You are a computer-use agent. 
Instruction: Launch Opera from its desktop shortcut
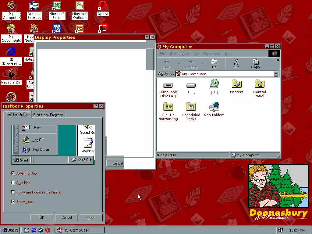coord(103,9)
